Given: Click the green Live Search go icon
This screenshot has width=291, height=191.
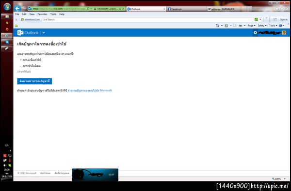Looking at the screenshot, I should (x=256, y=19).
